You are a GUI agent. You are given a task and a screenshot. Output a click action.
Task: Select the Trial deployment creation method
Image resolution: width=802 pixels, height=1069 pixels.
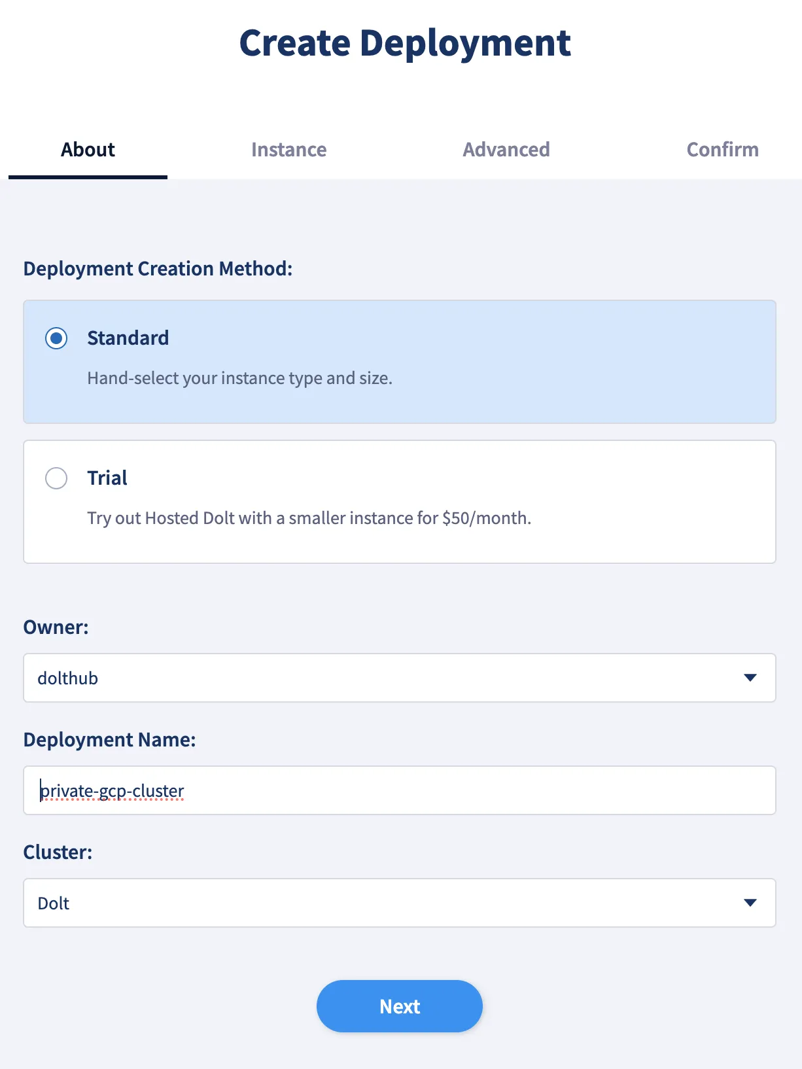pyautogui.click(x=56, y=478)
